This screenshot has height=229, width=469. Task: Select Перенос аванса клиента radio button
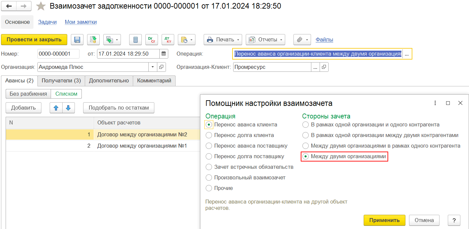(x=209, y=125)
